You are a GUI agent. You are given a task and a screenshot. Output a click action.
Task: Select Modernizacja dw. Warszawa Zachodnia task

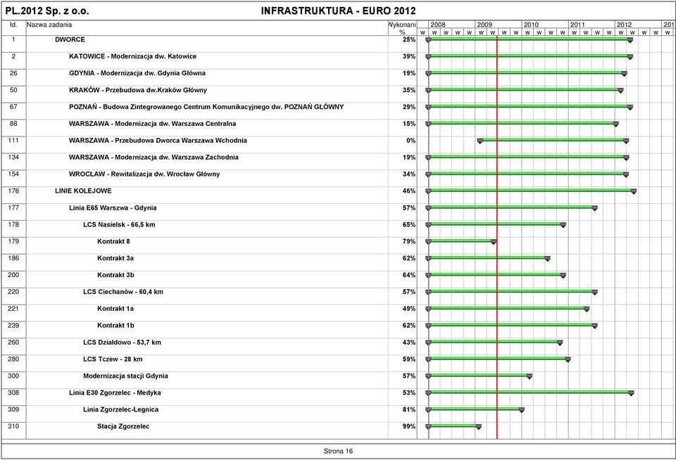point(154,158)
